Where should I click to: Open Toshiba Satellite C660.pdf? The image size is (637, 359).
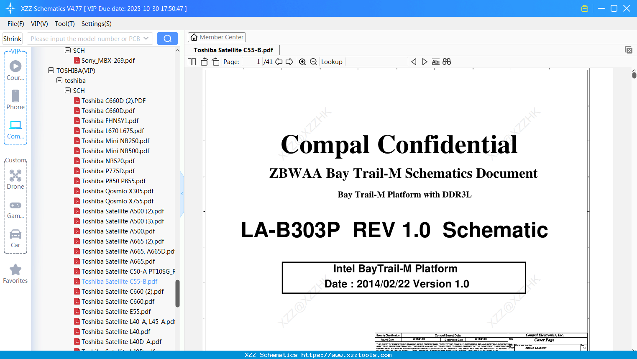(x=118, y=301)
